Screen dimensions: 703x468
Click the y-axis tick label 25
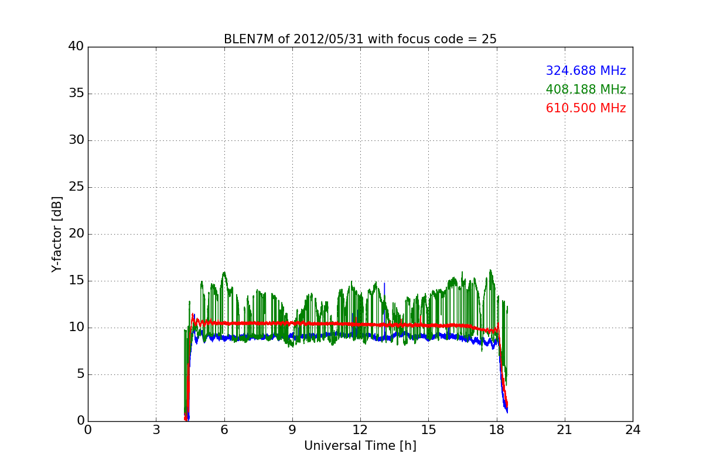click(76, 187)
